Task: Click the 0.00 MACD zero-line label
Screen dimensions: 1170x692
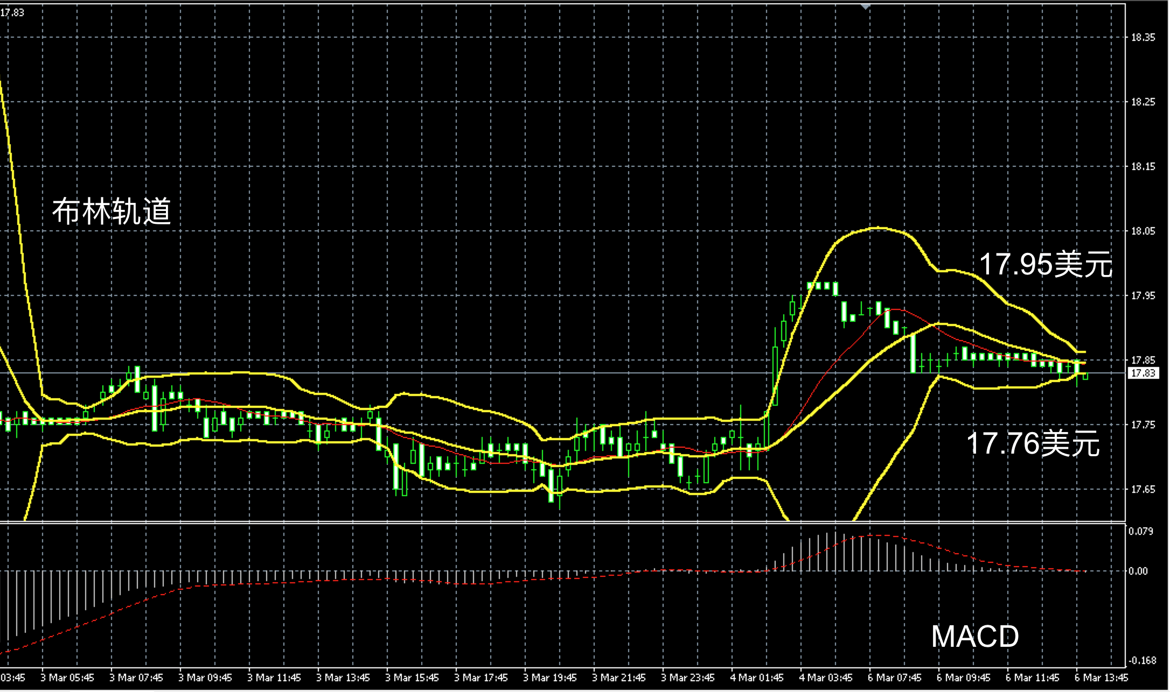Action: coord(1138,571)
